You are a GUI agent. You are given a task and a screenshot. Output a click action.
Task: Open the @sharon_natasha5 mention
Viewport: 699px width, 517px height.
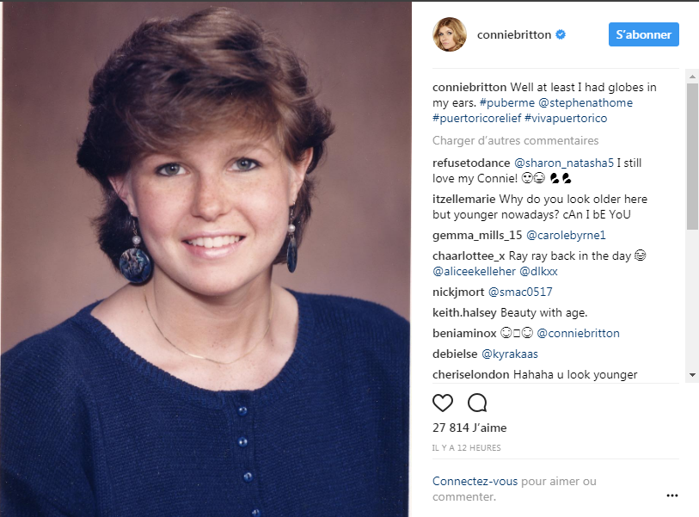[564, 163]
